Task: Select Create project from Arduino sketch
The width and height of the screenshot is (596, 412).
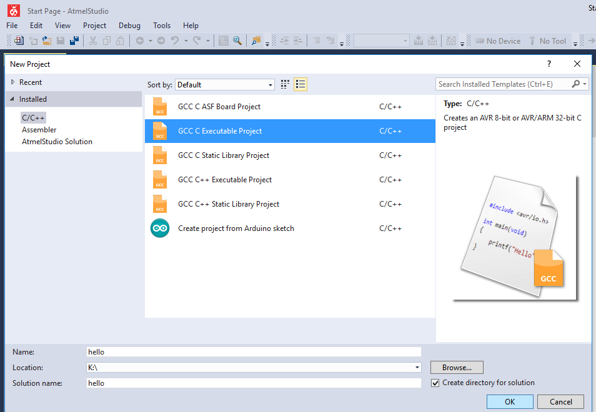Action: click(290, 228)
